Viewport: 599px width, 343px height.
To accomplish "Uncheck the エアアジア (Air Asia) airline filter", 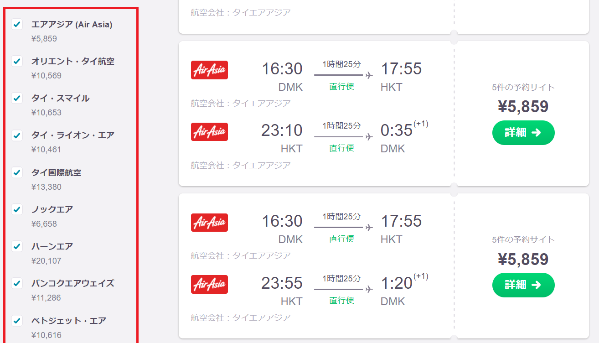I will [17, 24].
